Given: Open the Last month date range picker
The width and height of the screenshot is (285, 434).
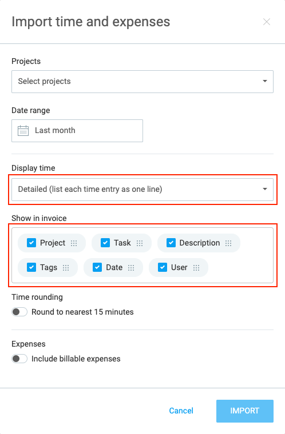Looking at the screenshot, I should 77,131.
